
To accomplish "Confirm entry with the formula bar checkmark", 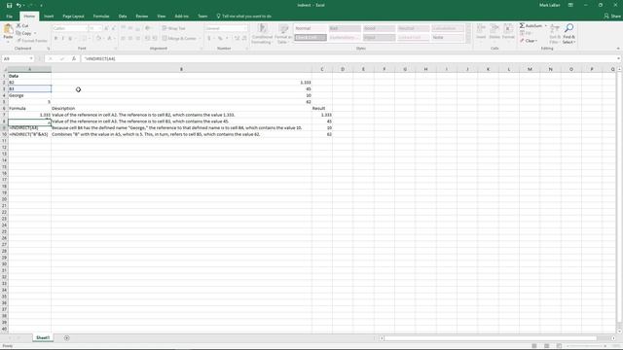I will click(x=62, y=58).
